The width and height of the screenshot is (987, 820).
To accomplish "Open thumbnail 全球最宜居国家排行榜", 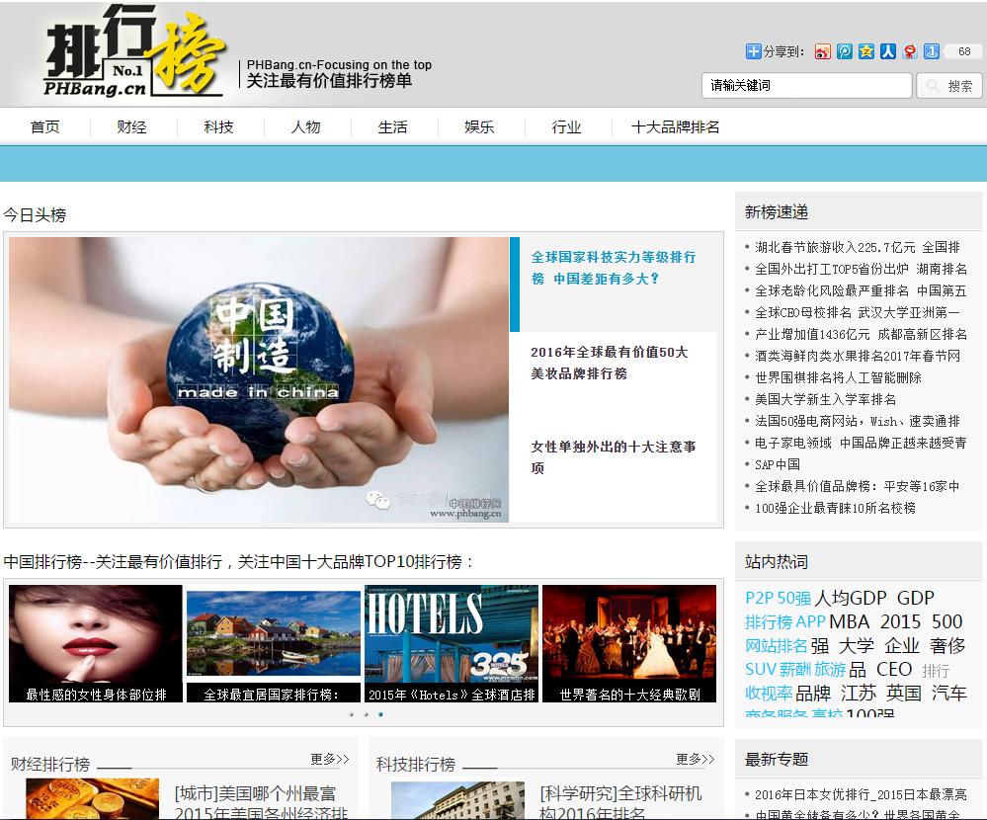I will point(274,644).
